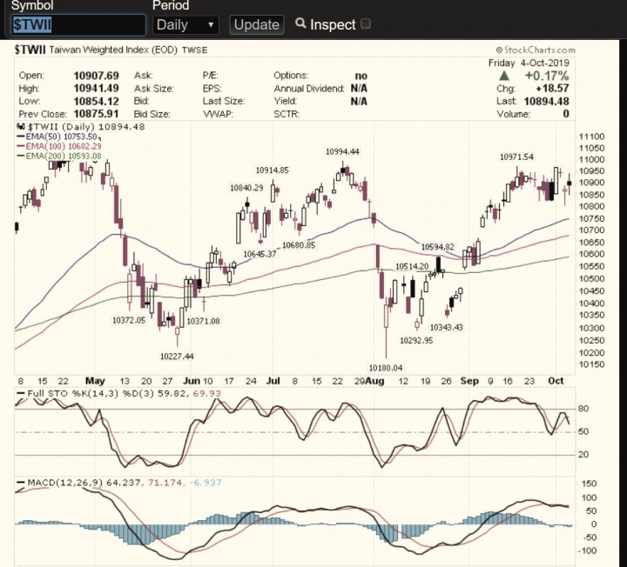627x567 pixels.
Task: Click the 10372.05 price label
Action: [x=129, y=320]
